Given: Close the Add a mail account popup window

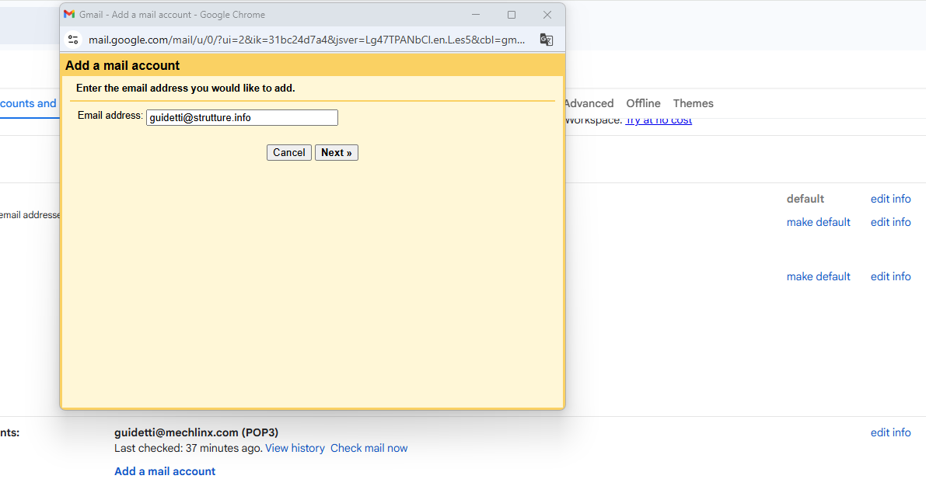Looking at the screenshot, I should tap(547, 15).
